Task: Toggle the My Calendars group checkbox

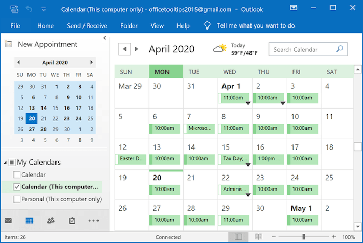Action: pos(12,163)
